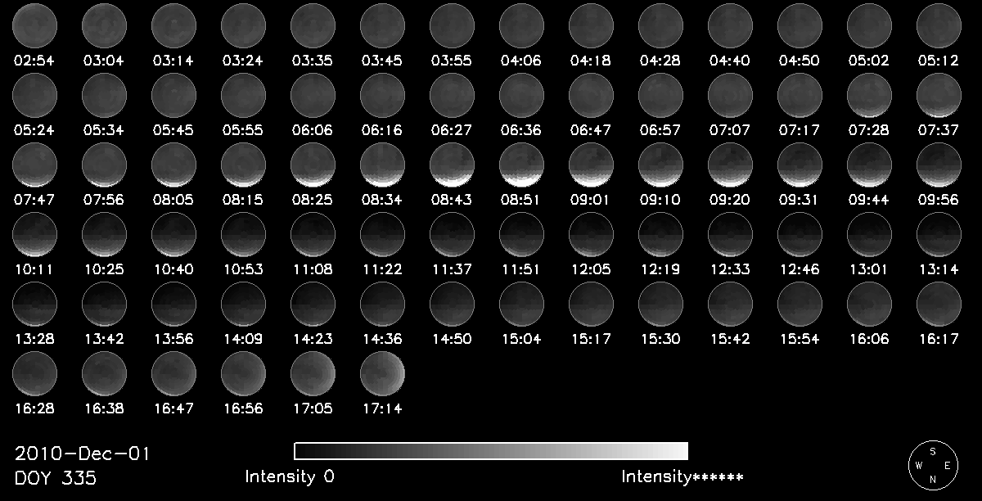Click the N-S-E-W compass orientation icon
Screen dimensions: 982x501
[933, 465]
